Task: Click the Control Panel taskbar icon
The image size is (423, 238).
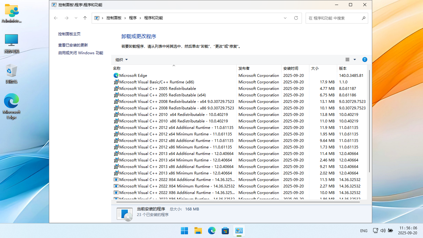Action: coord(239,231)
